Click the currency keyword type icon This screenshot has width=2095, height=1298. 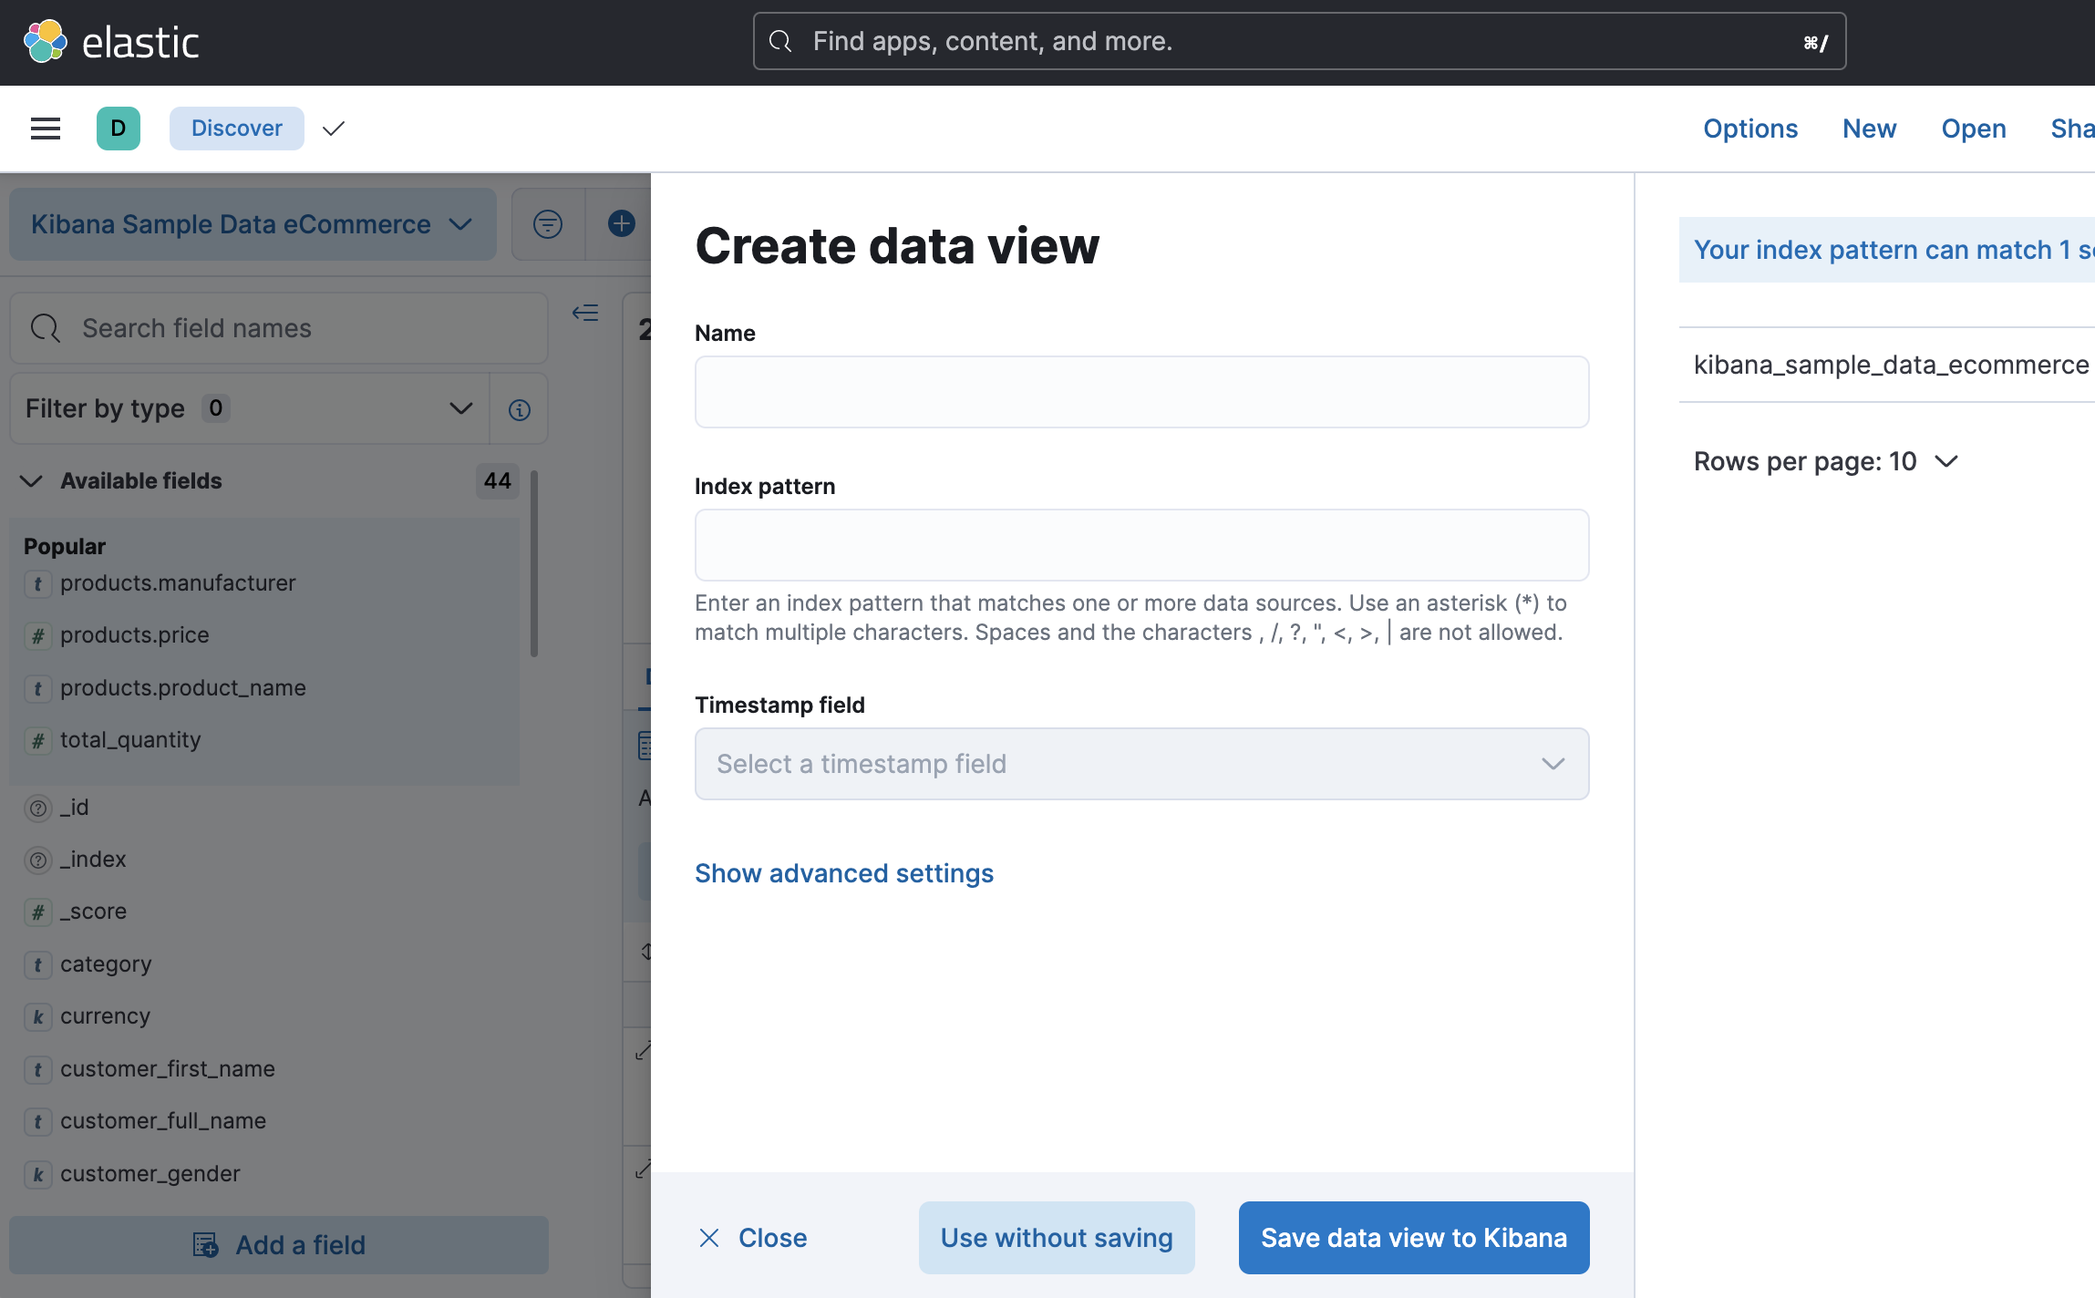[x=37, y=1016]
